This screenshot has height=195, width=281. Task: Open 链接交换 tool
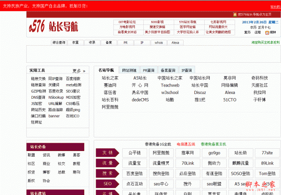[38, 79]
